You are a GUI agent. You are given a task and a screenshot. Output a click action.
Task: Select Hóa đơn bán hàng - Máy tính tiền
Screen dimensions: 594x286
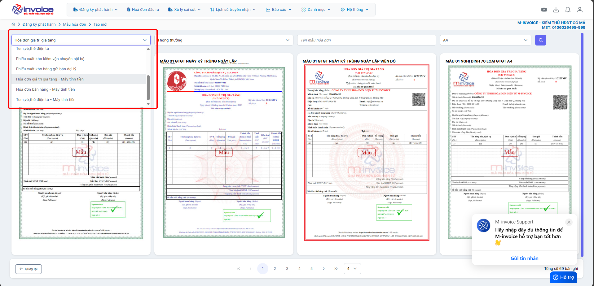[x=46, y=89]
